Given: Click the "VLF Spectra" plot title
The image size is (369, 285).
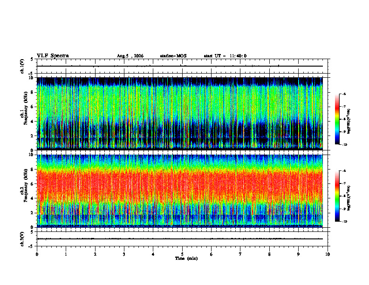Looking at the screenshot, I should coord(53,56).
